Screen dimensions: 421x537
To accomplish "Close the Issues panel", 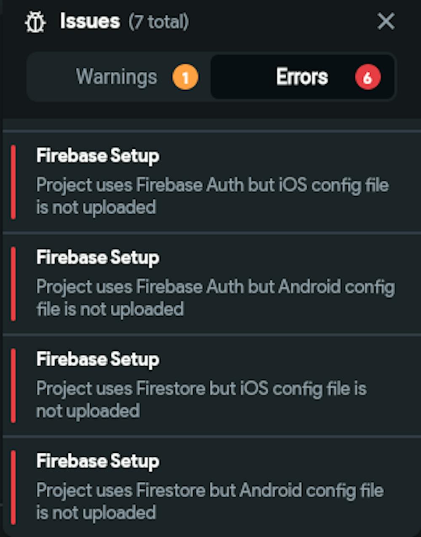I will pyautogui.click(x=386, y=21).
